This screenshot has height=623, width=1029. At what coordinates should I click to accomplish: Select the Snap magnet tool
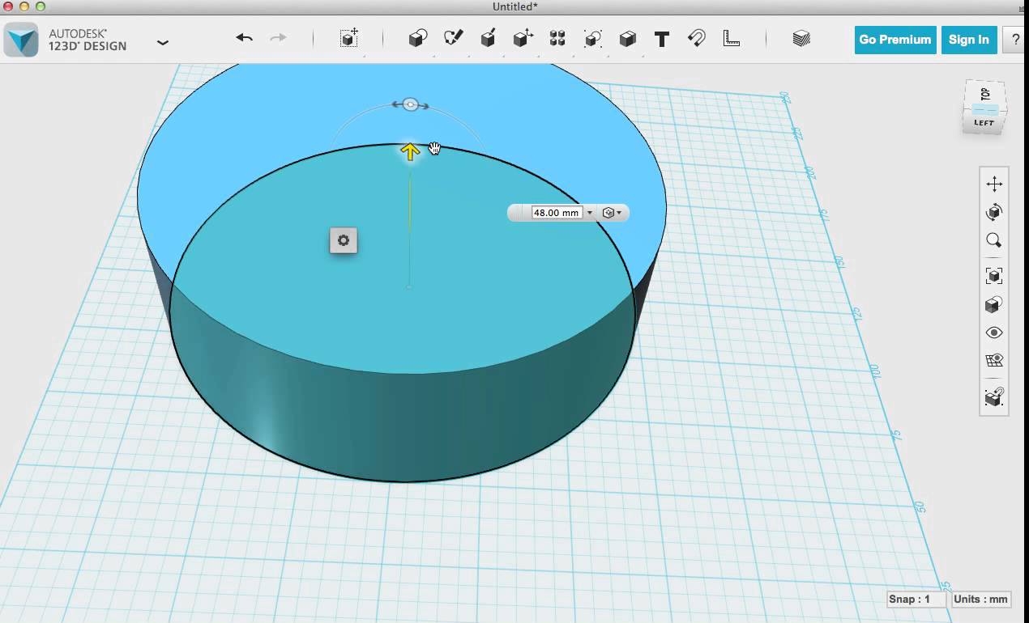[697, 38]
